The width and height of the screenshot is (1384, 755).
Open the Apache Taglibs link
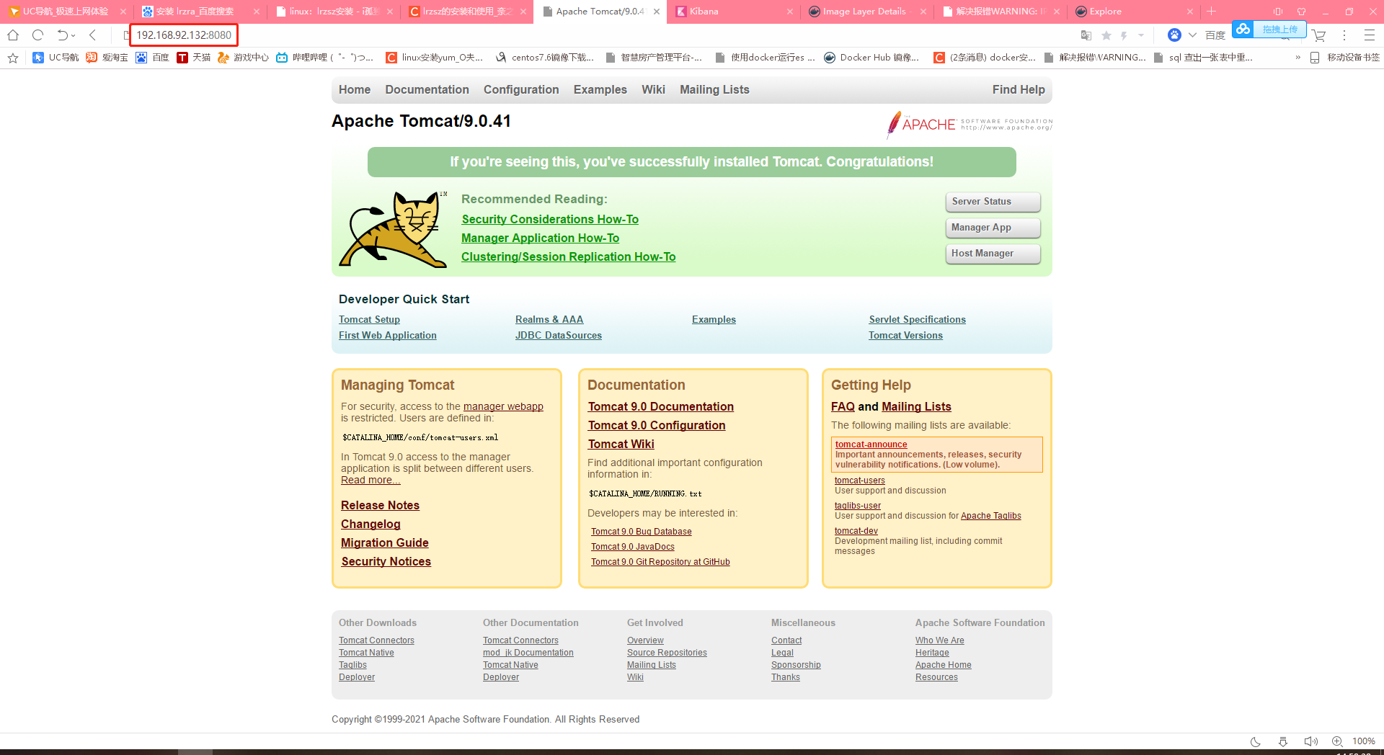coord(991,516)
